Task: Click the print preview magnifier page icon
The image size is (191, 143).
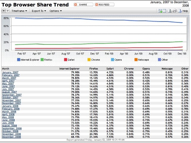Action: 170,11
